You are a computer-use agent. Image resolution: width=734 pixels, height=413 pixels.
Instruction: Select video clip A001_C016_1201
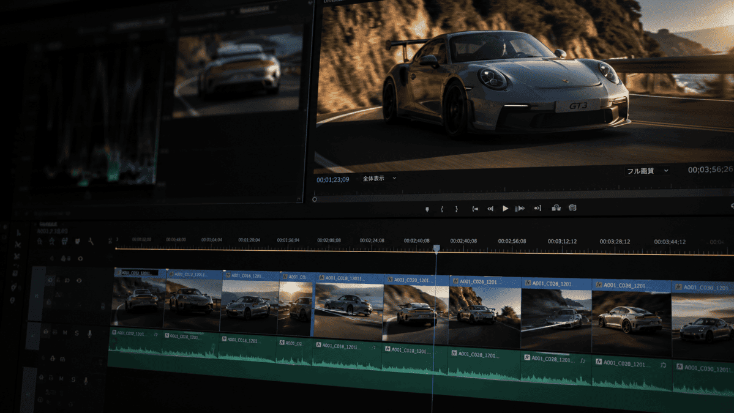pyautogui.click(x=250, y=303)
